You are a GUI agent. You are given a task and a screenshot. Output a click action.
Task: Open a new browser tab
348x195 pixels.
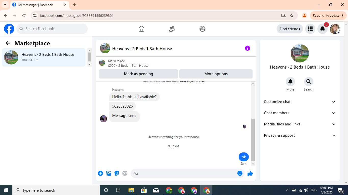click(74, 5)
